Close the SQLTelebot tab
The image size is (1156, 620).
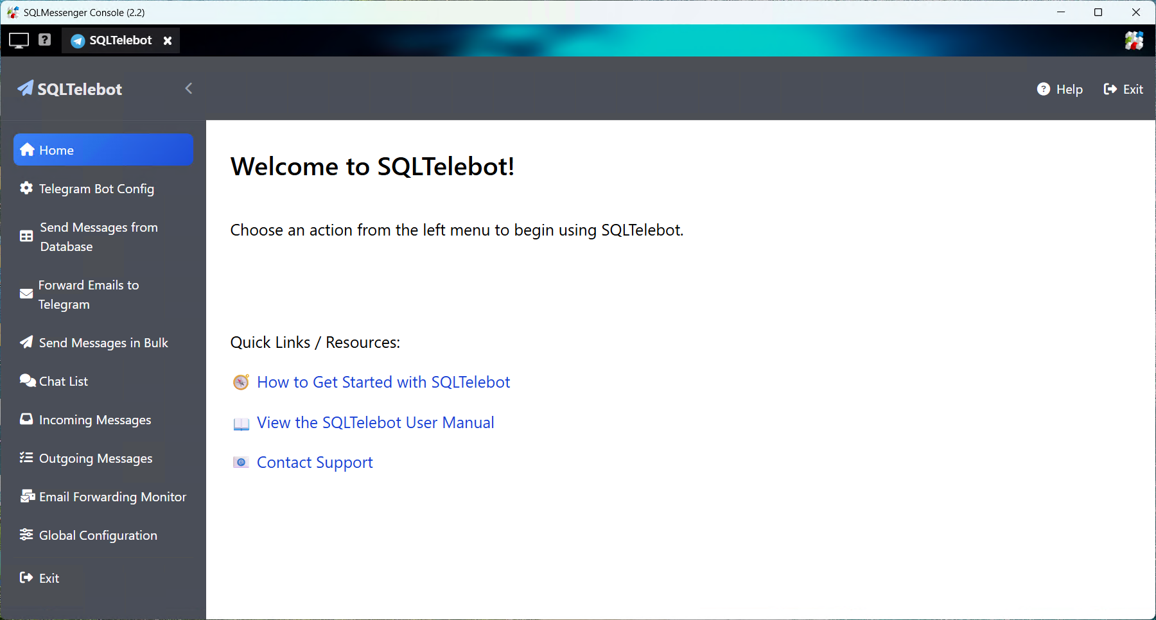tap(168, 40)
